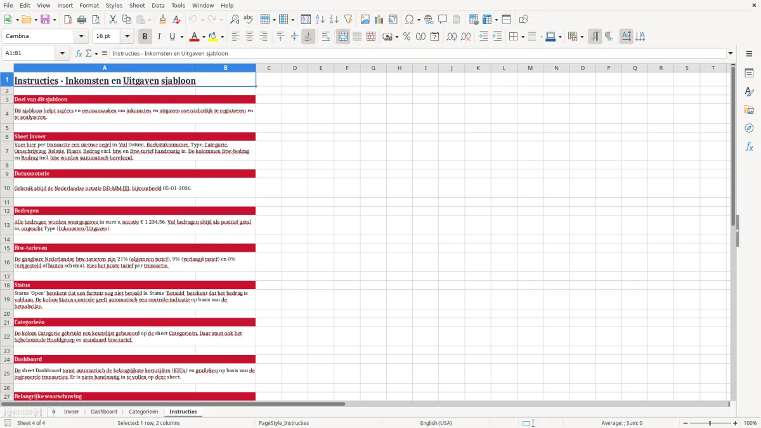Center the text horizontally

(x=249, y=37)
